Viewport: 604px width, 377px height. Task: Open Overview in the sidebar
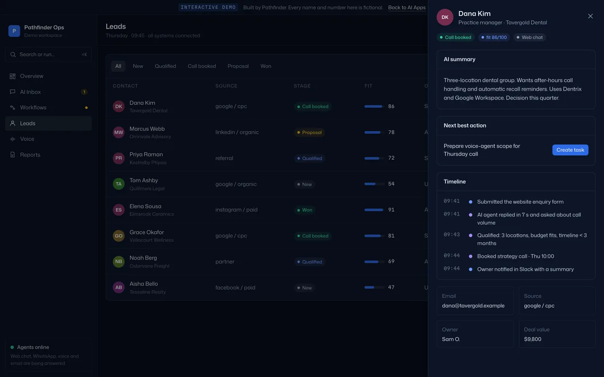coord(48,76)
